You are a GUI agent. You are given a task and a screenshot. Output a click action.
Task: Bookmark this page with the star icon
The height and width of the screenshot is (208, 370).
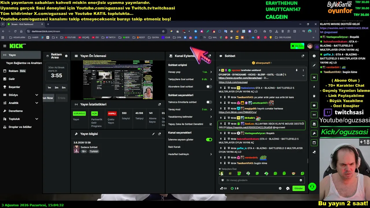tap(163, 31)
